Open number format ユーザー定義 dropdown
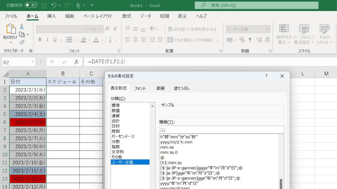 click(268, 29)
